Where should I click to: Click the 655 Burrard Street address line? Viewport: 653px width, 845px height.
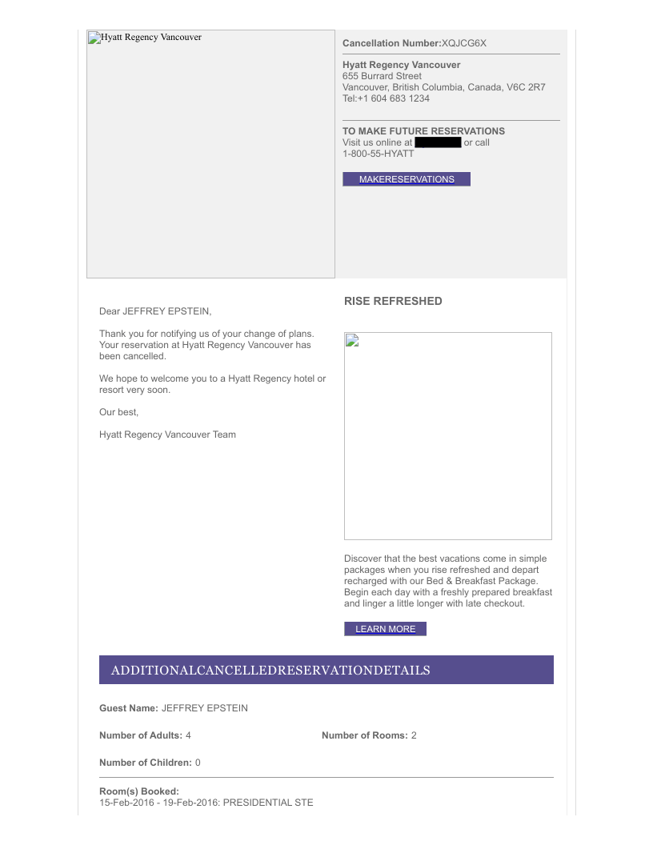click(382, 76)
